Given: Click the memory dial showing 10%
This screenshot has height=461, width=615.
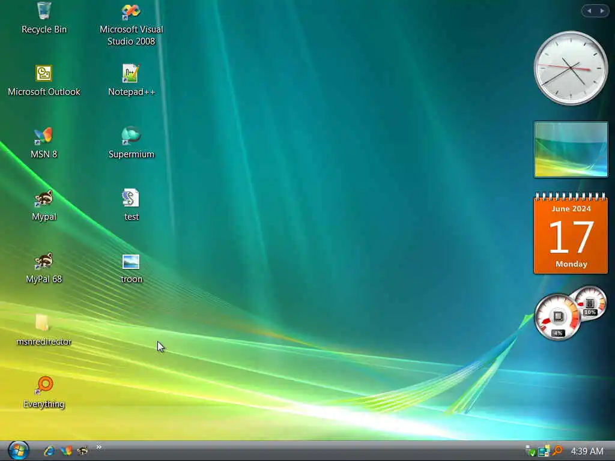Looking at the screenshot, I should 590,303.
